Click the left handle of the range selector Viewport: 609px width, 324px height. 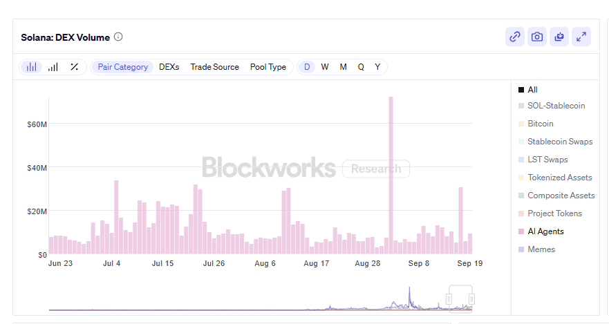(x=449, y=299)
